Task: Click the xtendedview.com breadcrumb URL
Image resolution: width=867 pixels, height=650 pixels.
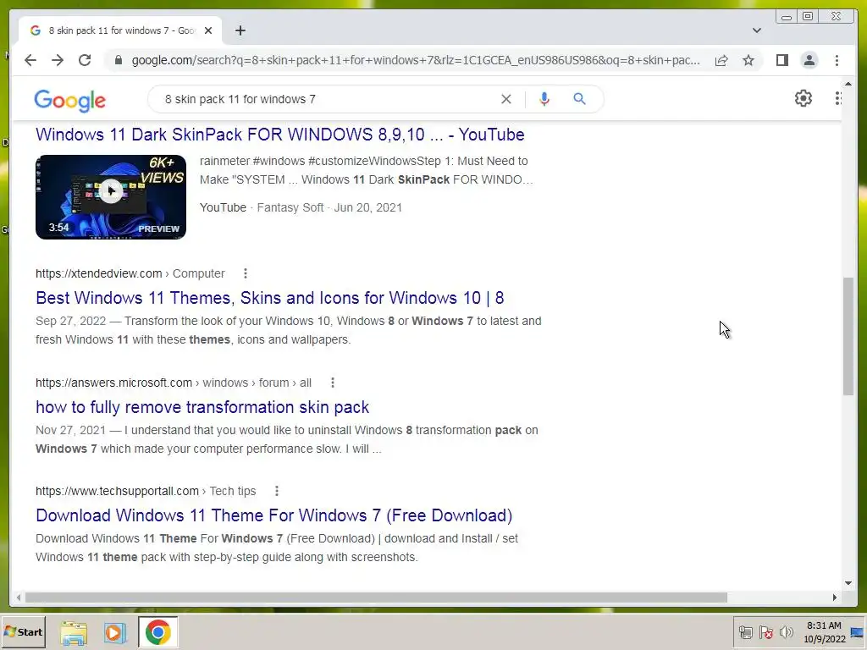Action: [130, 273]
